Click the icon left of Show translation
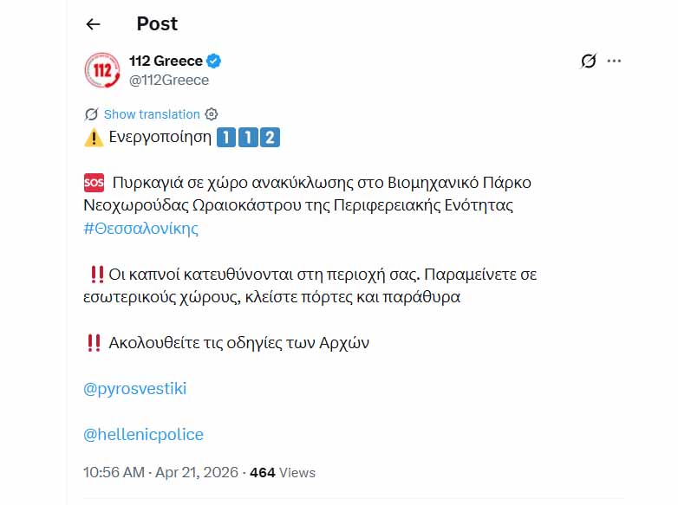678x505 pixels. click(x=91, y=114)
